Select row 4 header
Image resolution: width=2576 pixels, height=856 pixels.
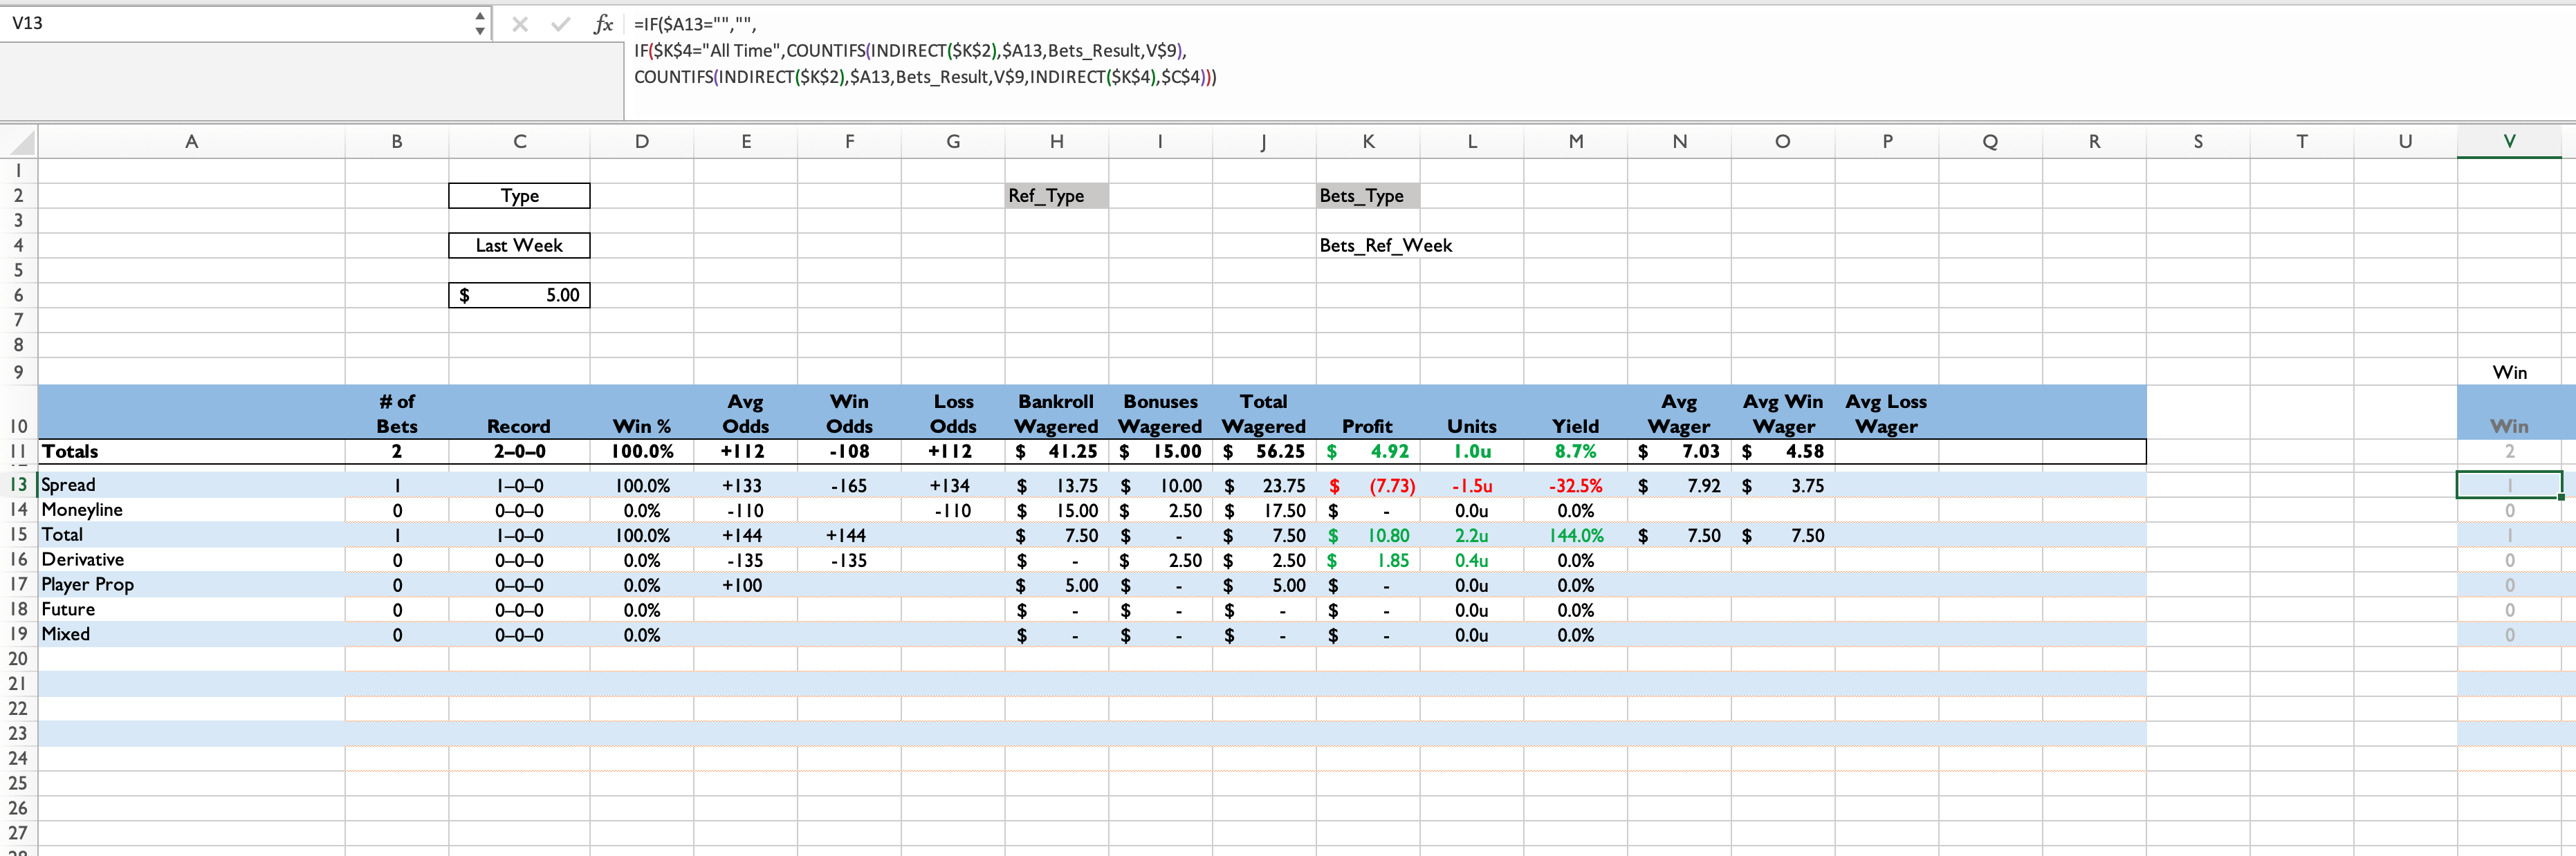[18, 246]
